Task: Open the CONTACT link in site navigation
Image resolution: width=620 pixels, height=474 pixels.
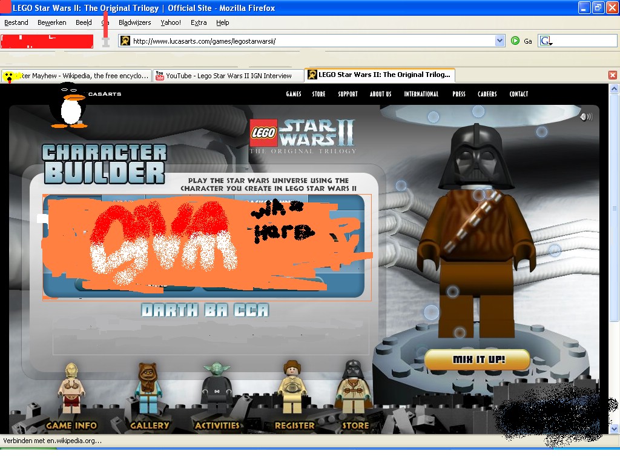Action: pos(518,94)
